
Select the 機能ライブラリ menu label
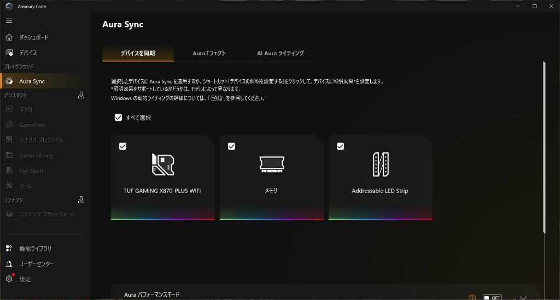tap(36, 249)
